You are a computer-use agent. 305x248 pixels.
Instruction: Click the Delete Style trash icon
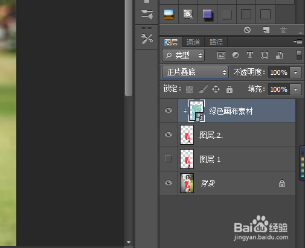point(283,30)
